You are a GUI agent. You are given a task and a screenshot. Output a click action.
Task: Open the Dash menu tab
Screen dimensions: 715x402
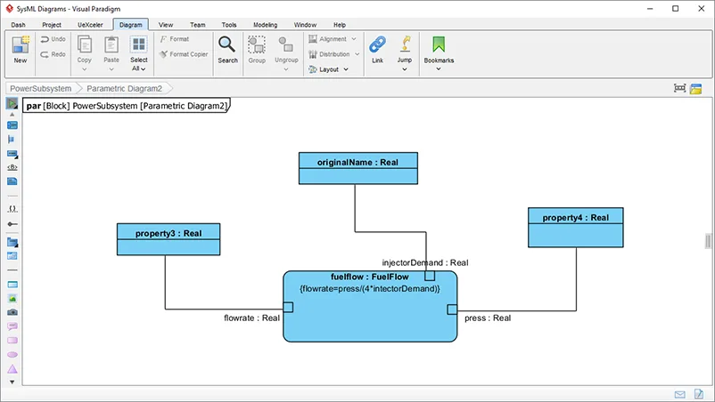[x=18, y=25]
